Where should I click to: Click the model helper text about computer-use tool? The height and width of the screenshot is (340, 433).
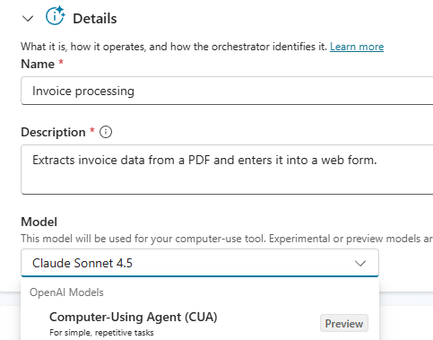[227, 239]
